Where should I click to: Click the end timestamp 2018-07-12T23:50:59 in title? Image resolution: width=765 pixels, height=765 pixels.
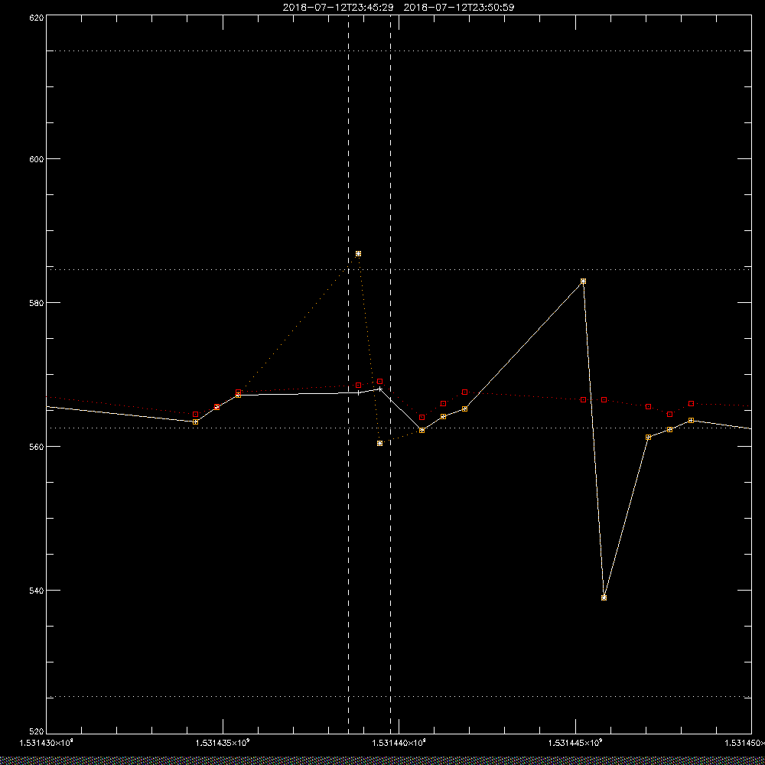pyautogui.click(x=459, y=8)
